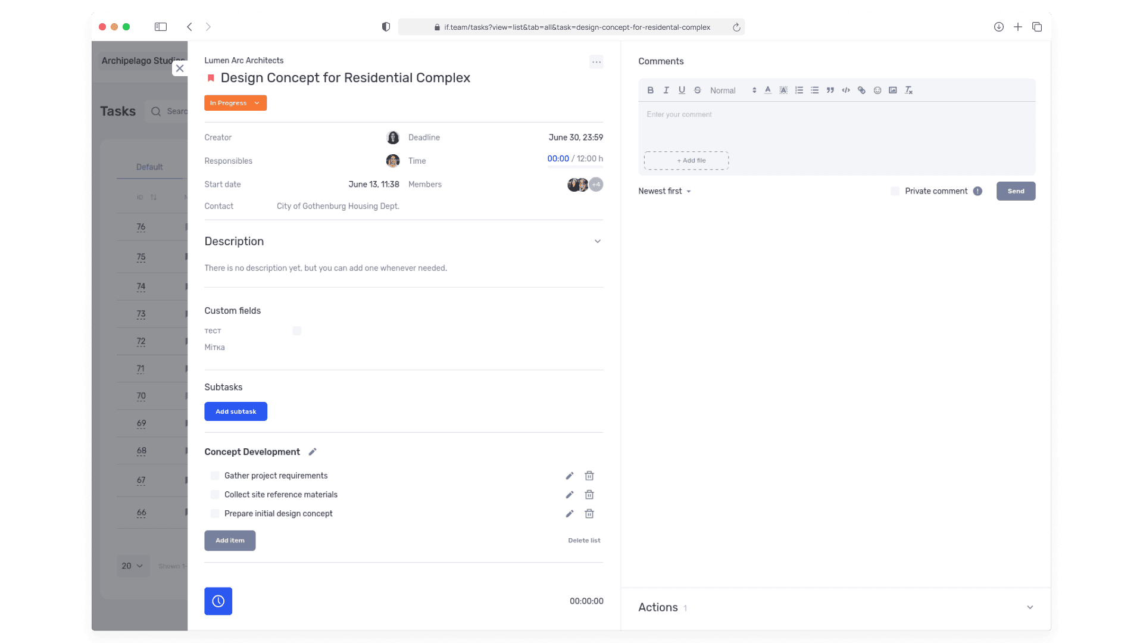The width and height of the screenshot is (1143, 643).
Task: Edit 'Prepare initial design concept' item
Action: coord(570,514)
